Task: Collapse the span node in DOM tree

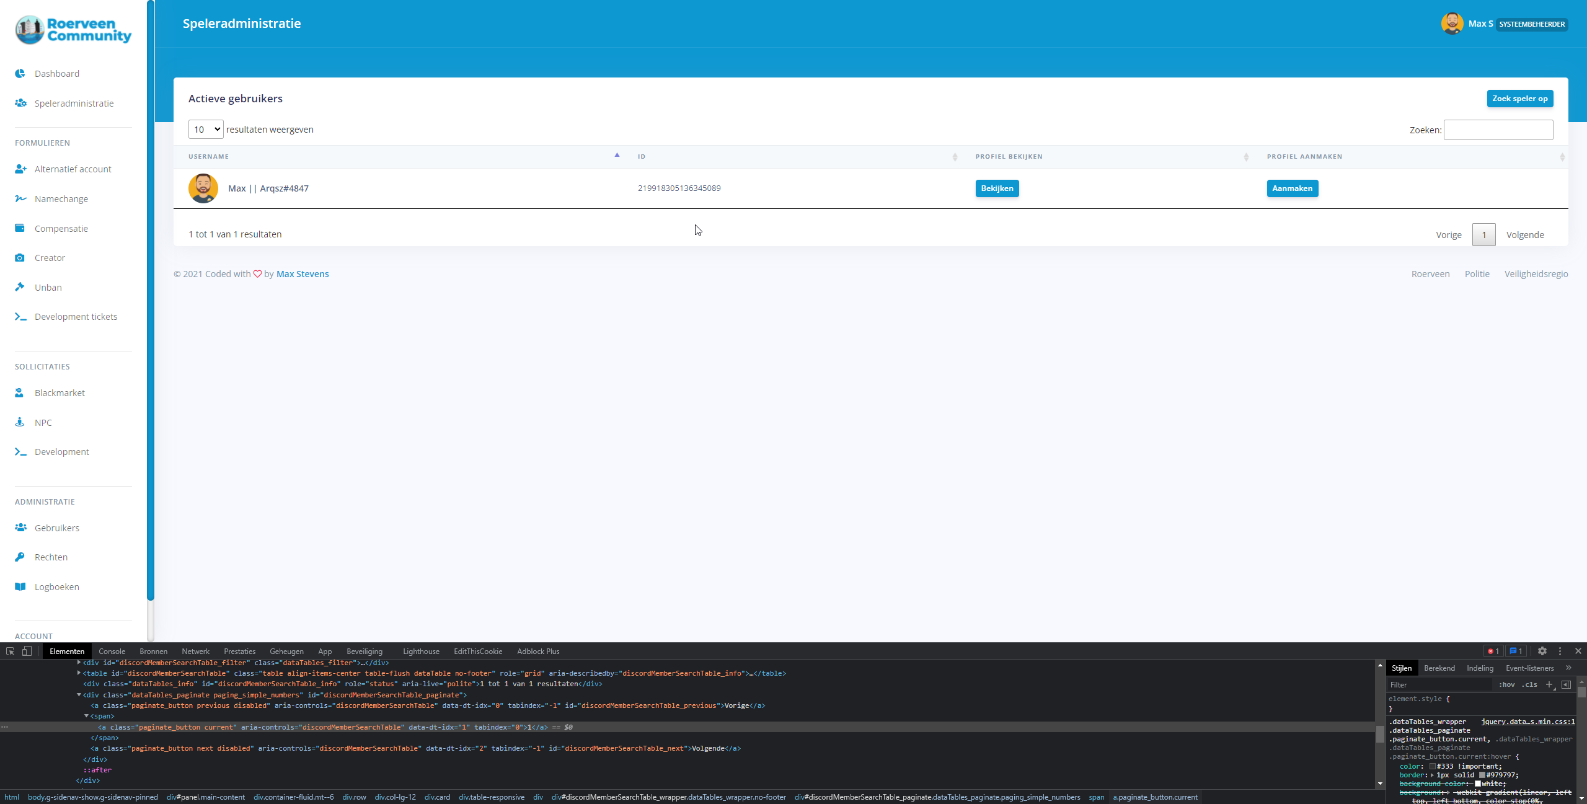Action: (x=86, y=716)
